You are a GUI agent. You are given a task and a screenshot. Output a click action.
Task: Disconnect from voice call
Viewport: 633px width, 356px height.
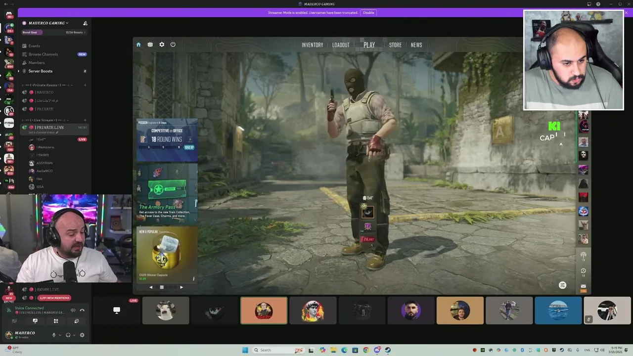pyautogui.click(x=82, y=310)
